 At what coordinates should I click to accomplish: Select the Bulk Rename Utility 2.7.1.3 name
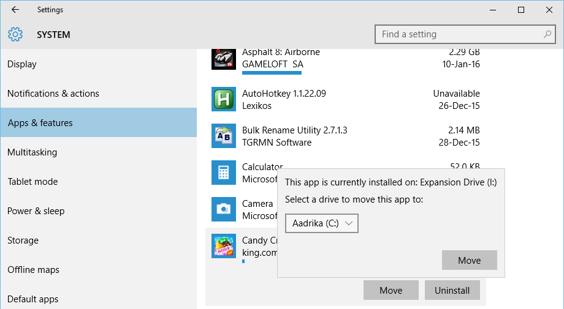[295, 130]
